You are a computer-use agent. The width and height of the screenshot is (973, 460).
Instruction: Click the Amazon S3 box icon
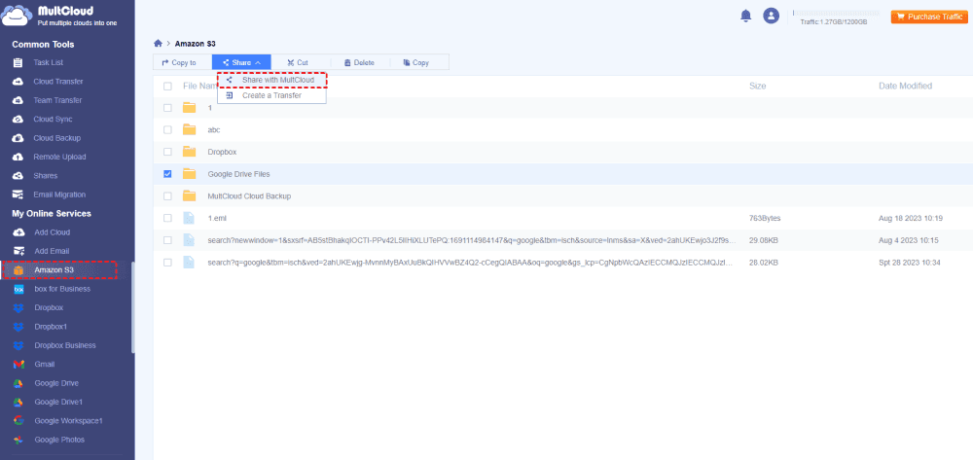[18, 270]
